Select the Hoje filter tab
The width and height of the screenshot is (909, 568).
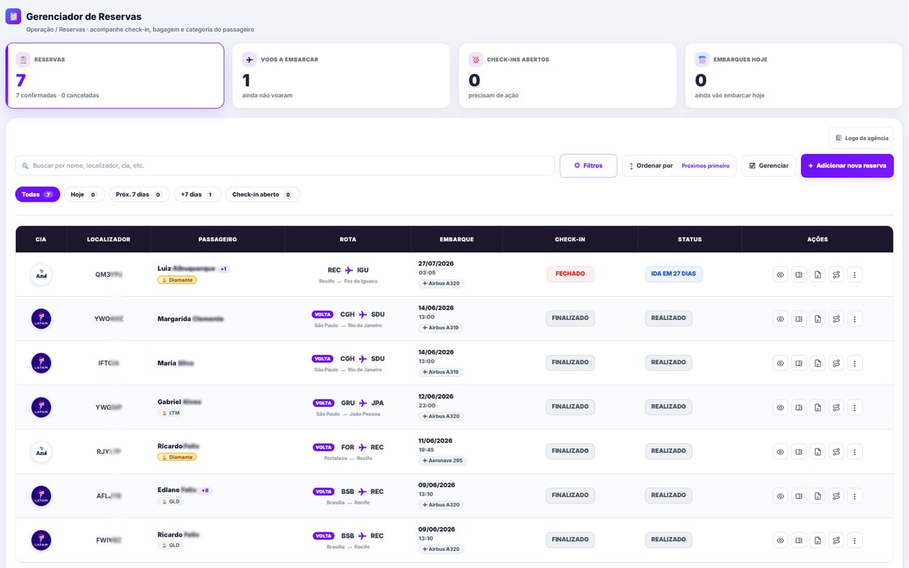(85, 195)
